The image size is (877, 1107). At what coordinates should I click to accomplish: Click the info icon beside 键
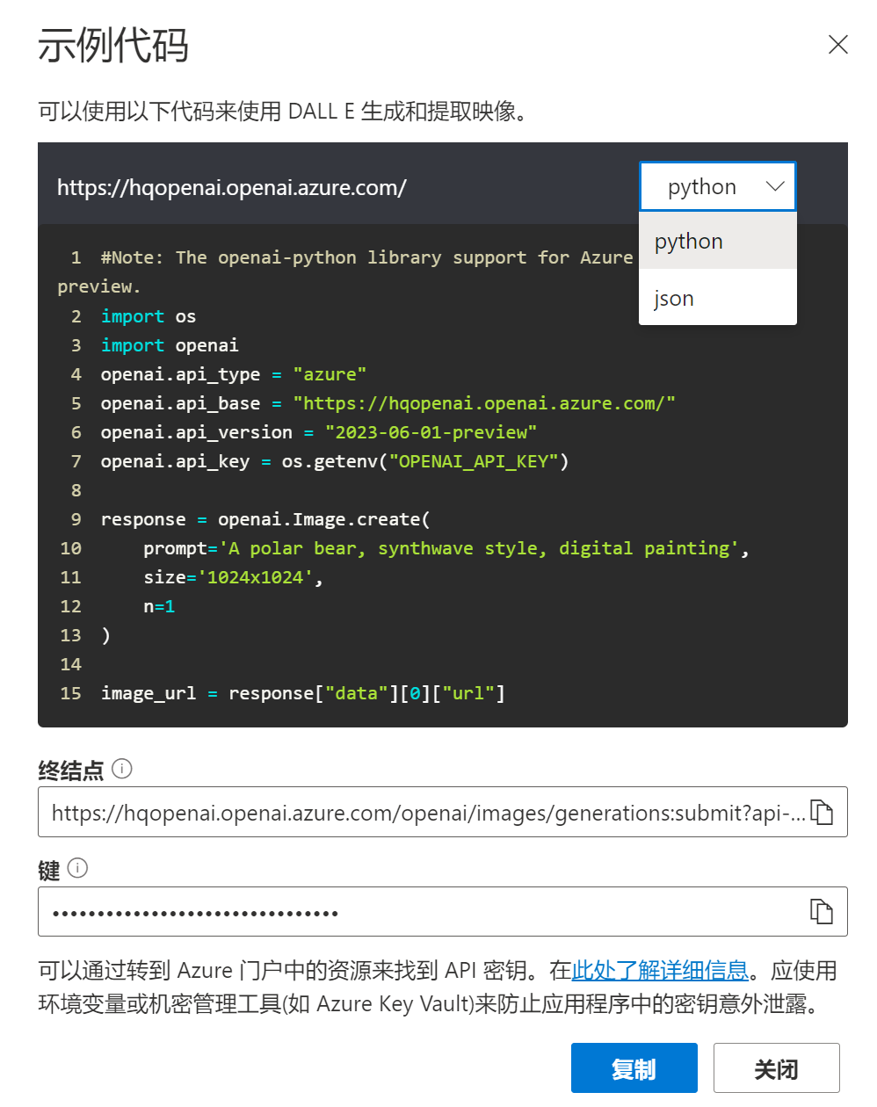[x=77, y=868]
